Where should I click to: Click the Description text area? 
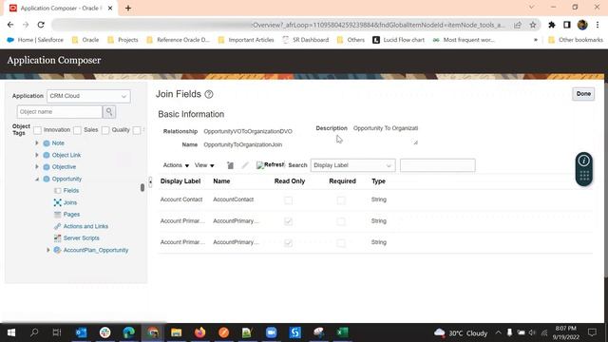tap(386, 135)
